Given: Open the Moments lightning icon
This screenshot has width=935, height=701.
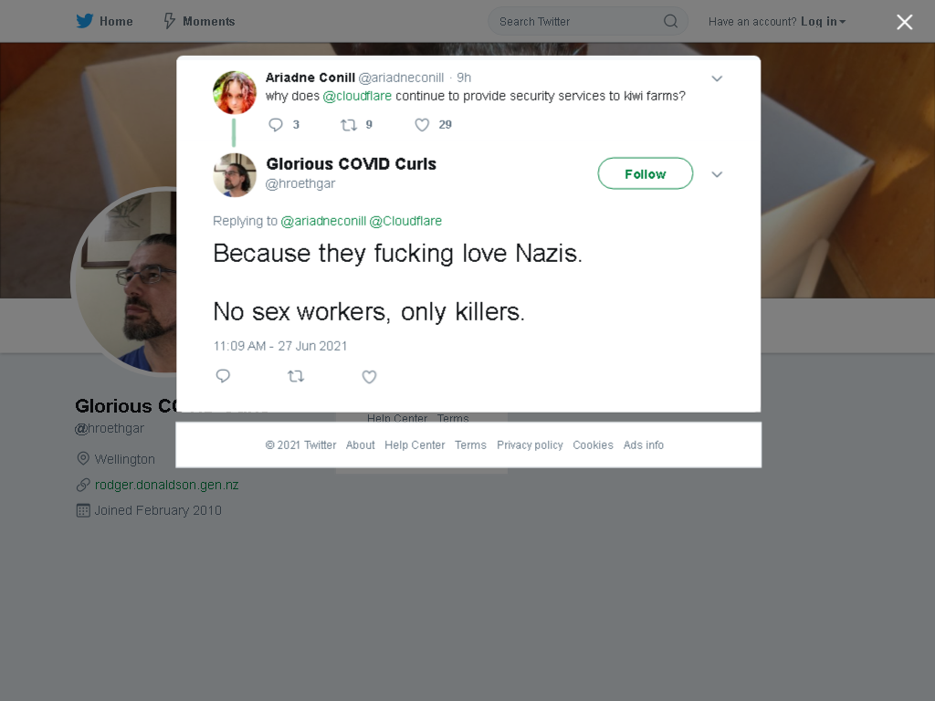Looking at the screenshot, I should [169, 21].
